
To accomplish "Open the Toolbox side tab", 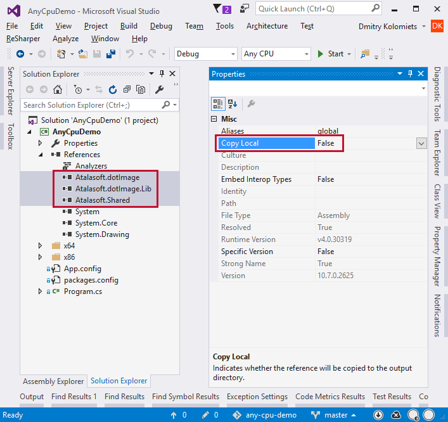I will coord(11,136).
